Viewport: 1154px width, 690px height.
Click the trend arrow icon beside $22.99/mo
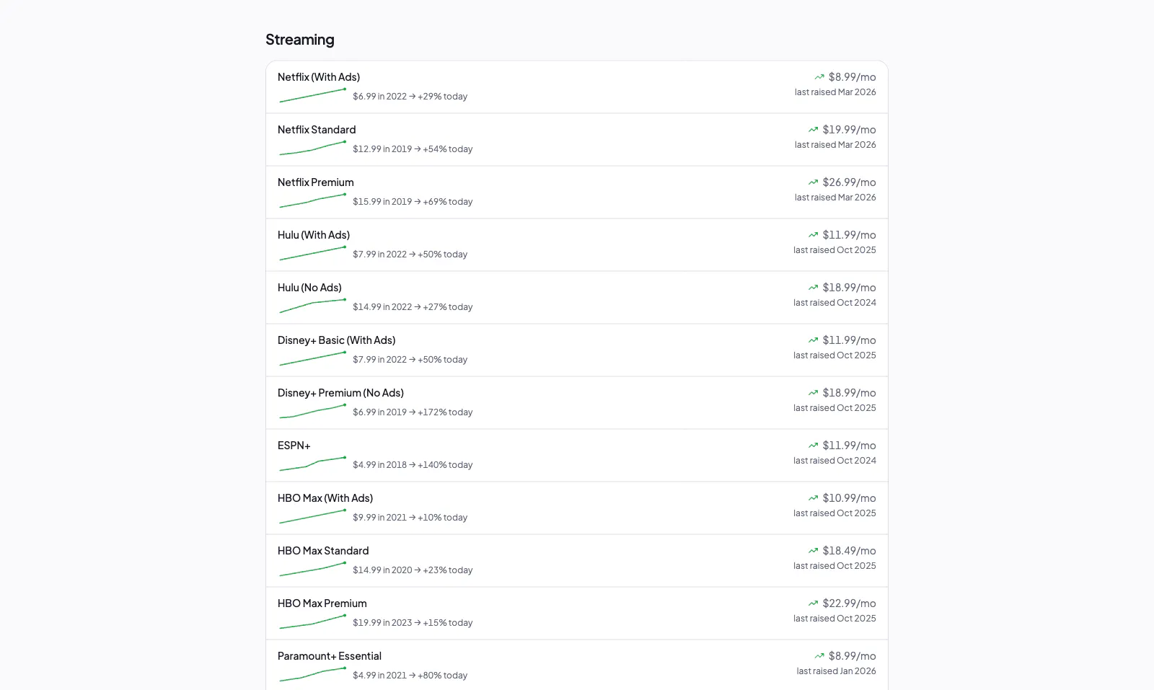[814, 603]
